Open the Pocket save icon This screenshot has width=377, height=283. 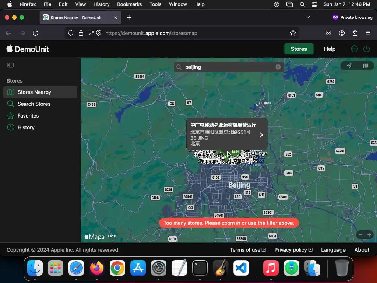pos(328,33)
